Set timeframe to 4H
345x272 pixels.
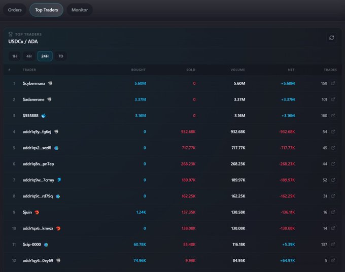(x=29, y=56)
